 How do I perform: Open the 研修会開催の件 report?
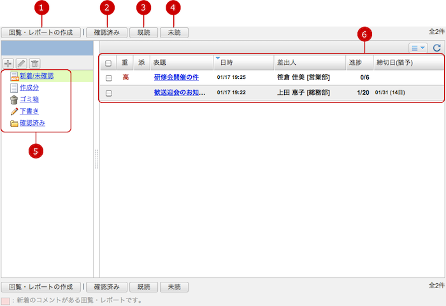click(x=176, y=77)
